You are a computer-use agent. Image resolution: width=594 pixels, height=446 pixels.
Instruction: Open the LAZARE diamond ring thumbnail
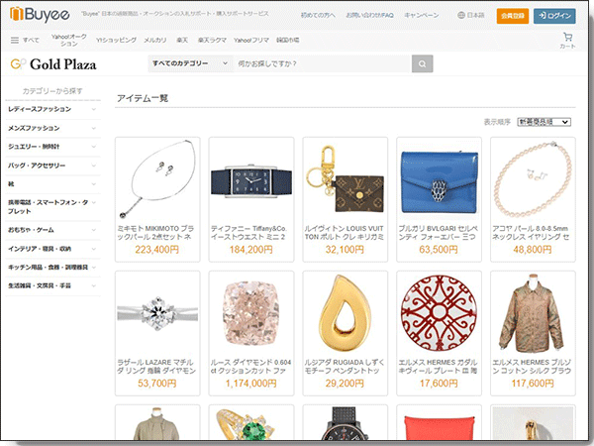coord(157,313)
